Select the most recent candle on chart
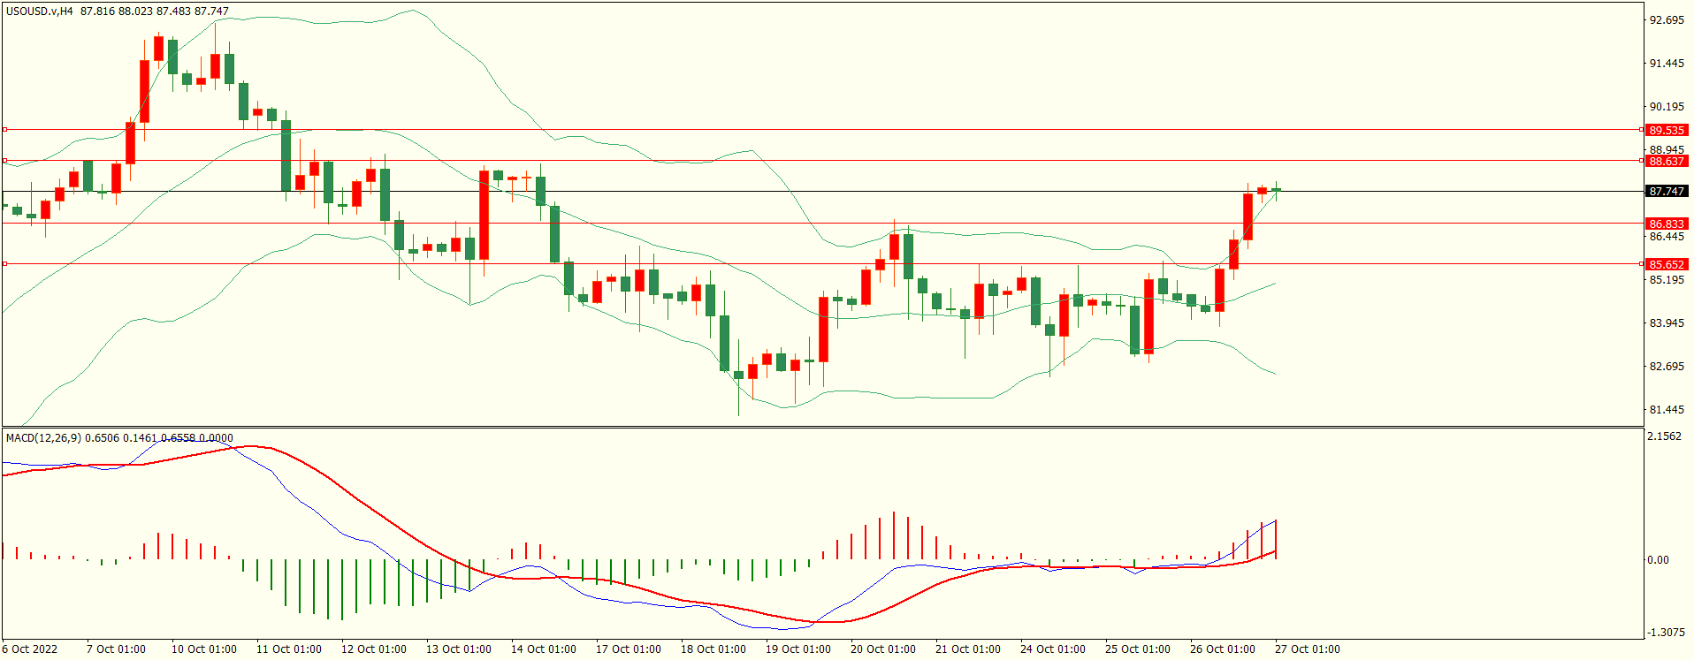The image size is (1694, 660). [1276, 190]
